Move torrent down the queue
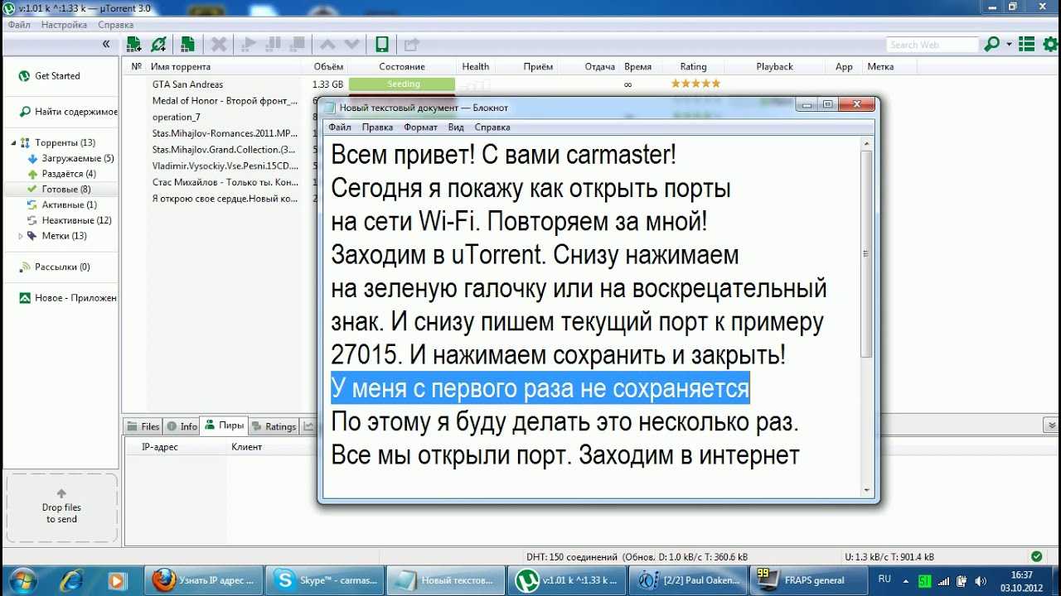Image resolution: width=1061 pixels, height=596 pixels. tap(352, 45)
